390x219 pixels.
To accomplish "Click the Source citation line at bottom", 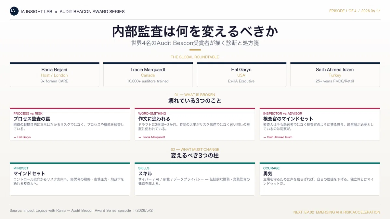I will click(82, 211).
